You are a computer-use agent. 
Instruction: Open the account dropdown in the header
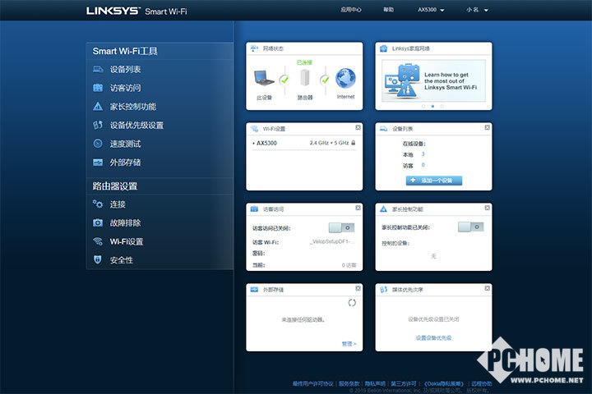click(477, 10)
